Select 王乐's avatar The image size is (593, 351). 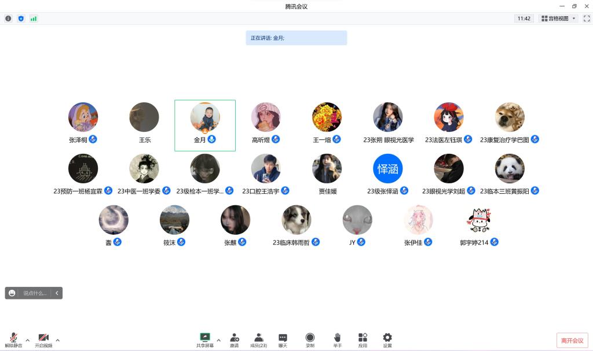tap(144, 117)
